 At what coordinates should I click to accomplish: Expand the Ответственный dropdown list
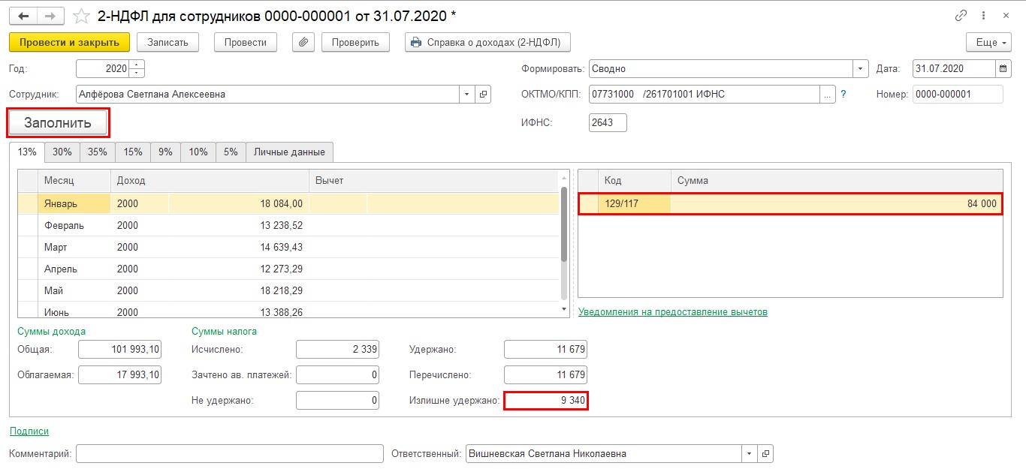pyautogui.click(x=750, y=453)
